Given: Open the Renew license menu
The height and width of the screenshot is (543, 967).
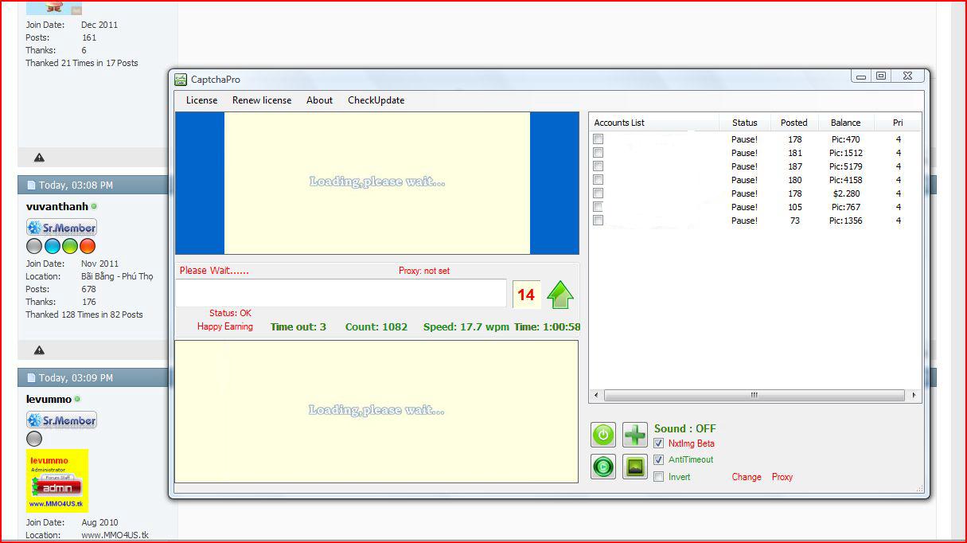Looking at the screenshot, I should click(x=262, y=100).
